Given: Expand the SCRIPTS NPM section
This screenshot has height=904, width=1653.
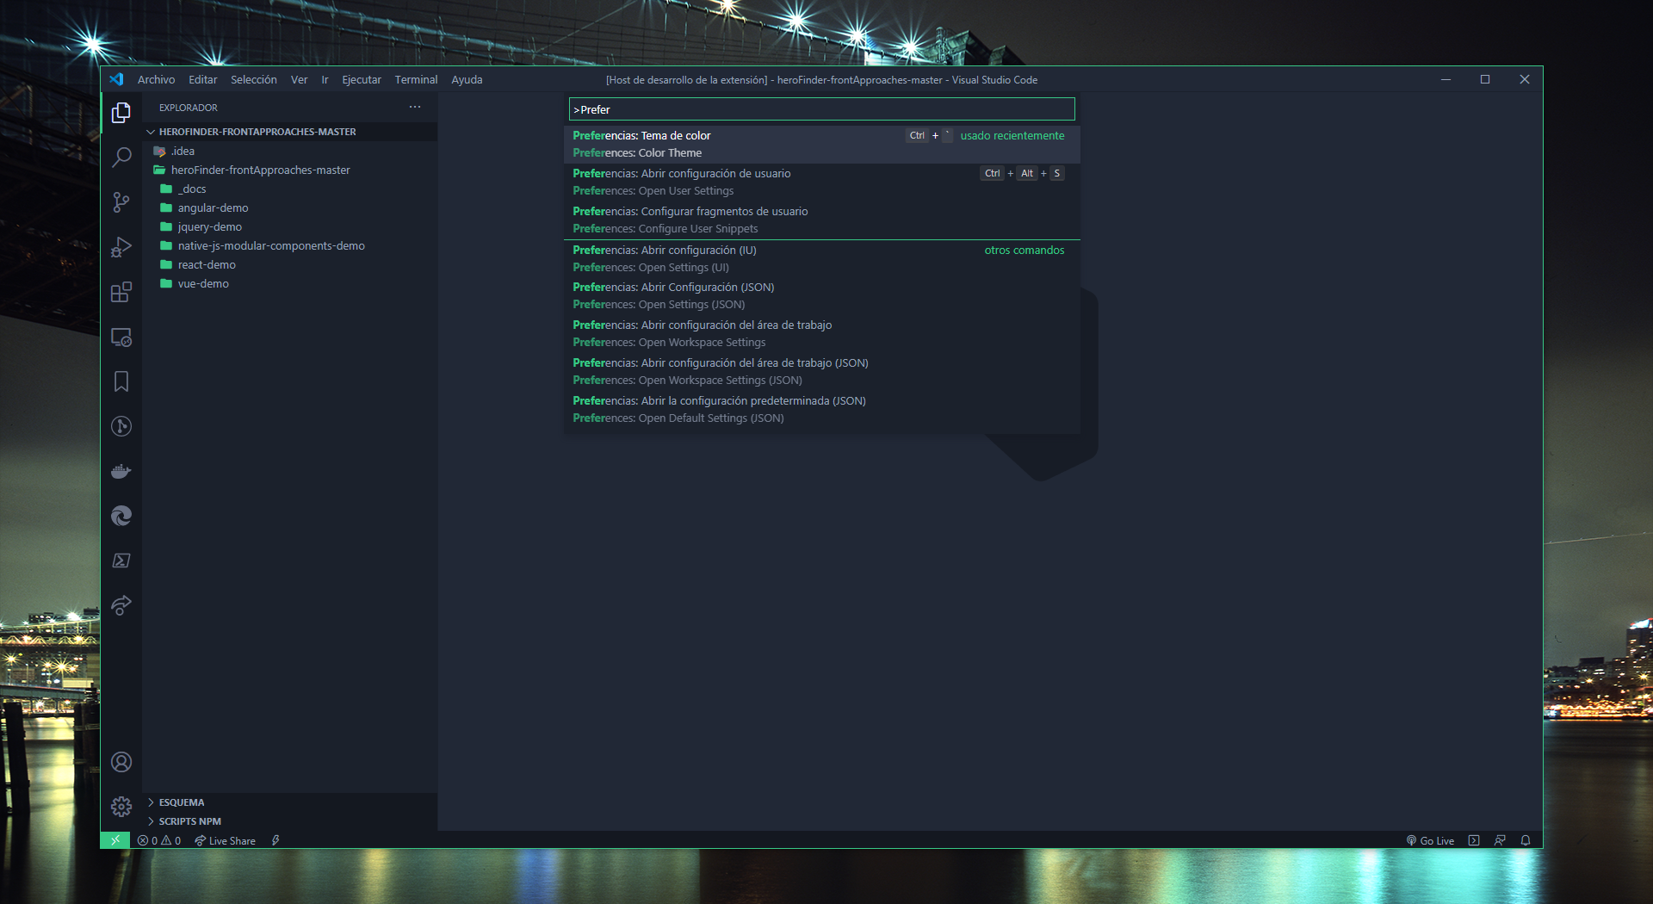Looking at the screenshot, I should [x=290, y=821].
